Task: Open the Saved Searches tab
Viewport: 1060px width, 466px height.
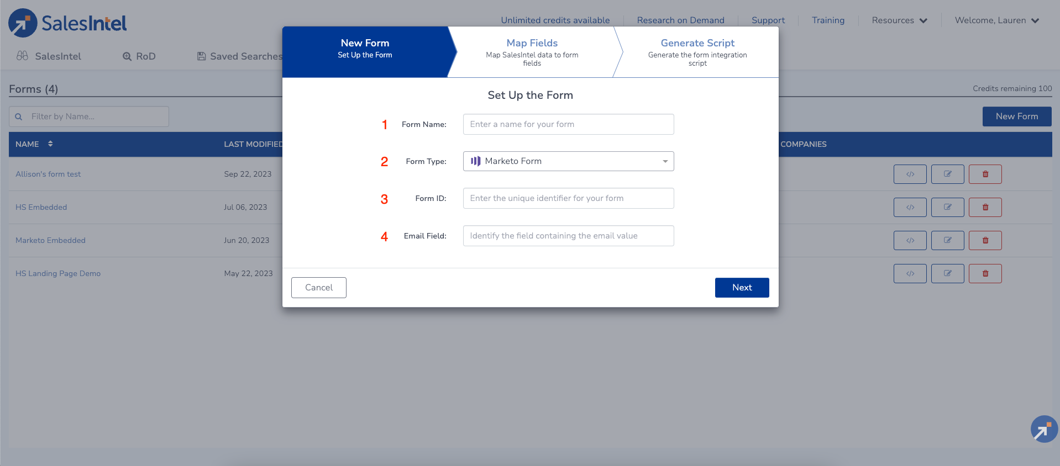Action: click(x=240, y=56)
